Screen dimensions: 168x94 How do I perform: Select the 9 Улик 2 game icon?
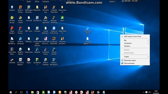point(20,30)
